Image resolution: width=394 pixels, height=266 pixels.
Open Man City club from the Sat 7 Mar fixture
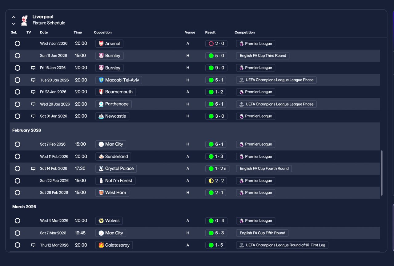111,233
